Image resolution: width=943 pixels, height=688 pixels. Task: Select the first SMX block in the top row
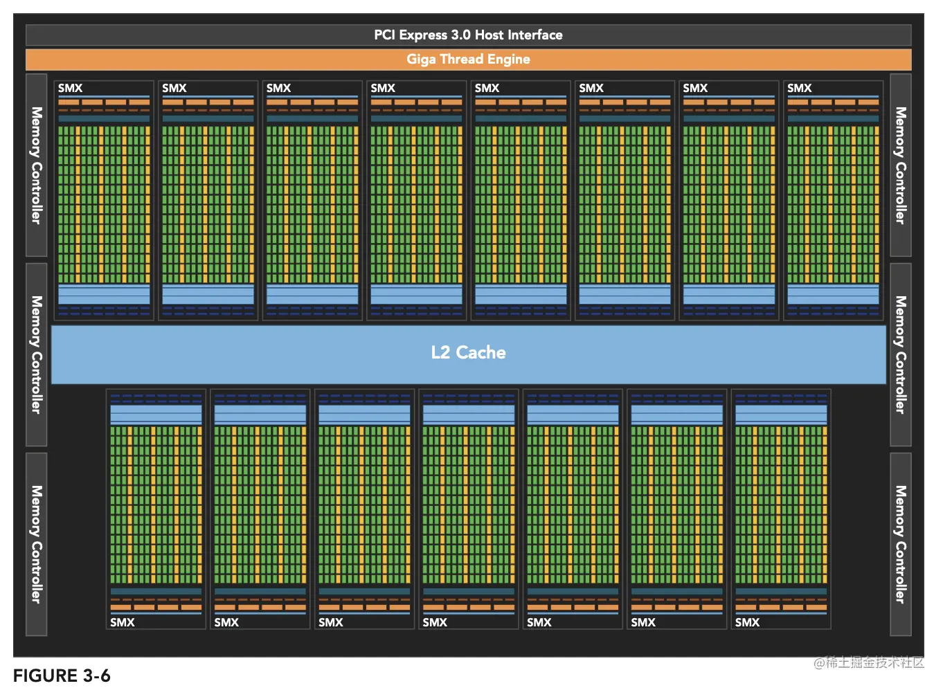[102, 201]
